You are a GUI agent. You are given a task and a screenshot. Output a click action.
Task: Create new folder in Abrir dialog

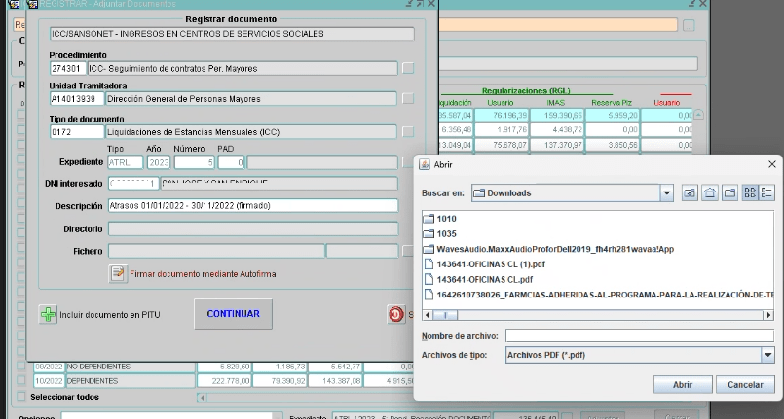729,192
